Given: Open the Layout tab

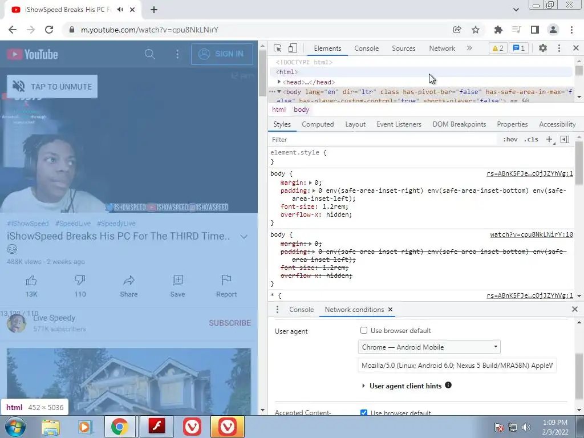Looking at the screenshot, I should click(355, 124).
